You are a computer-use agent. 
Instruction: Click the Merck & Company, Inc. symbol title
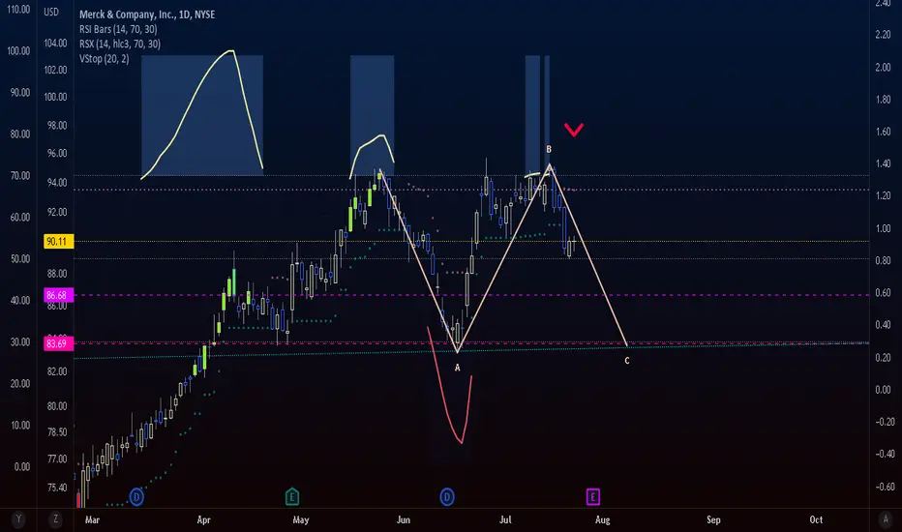147,15
